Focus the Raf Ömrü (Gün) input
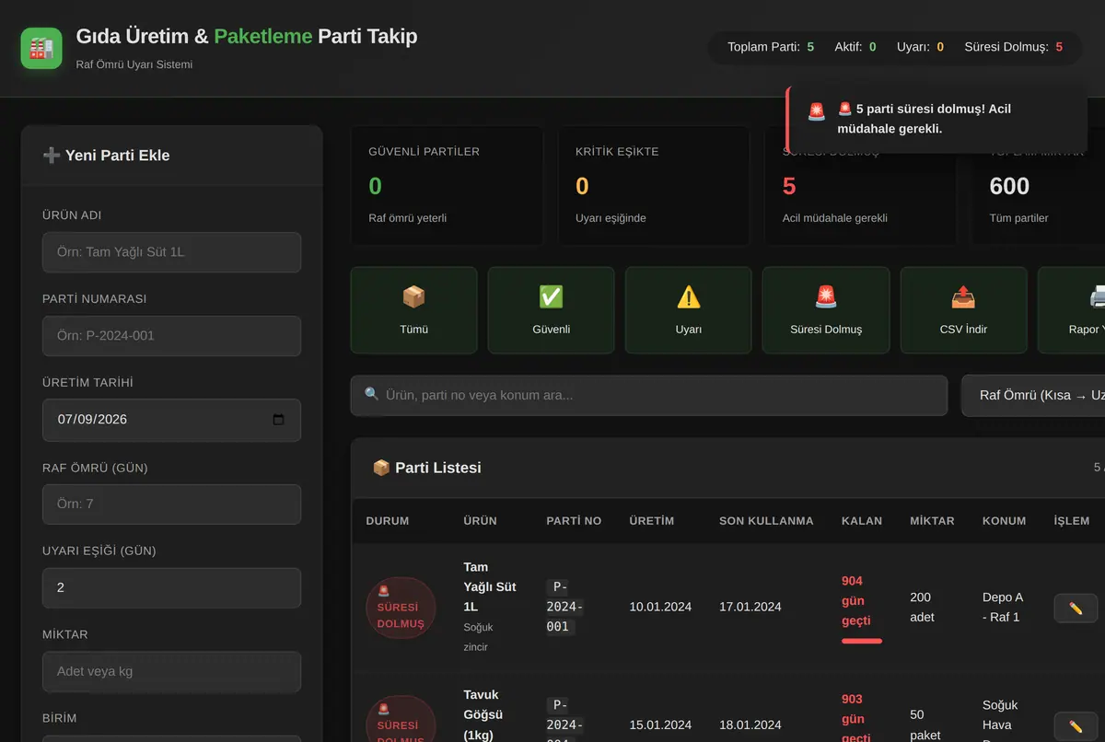Image resolution: width=1105 pixels, height=742 pixels. [x=171, y=504]
